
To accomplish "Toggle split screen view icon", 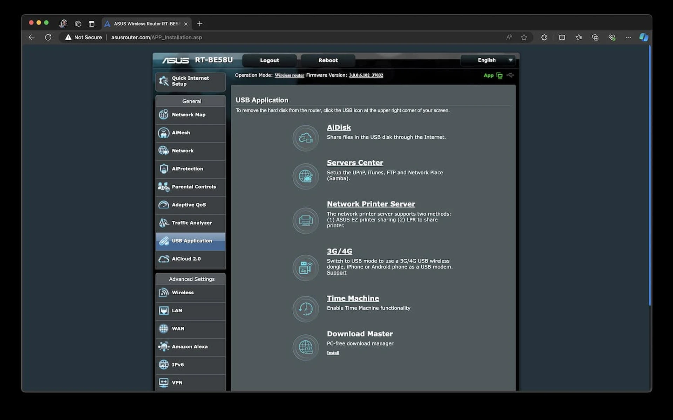I will [562, 37].
